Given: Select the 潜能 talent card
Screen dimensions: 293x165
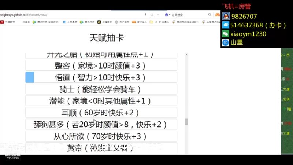Looking at the screenshot, I should click(x=101, y=101).
